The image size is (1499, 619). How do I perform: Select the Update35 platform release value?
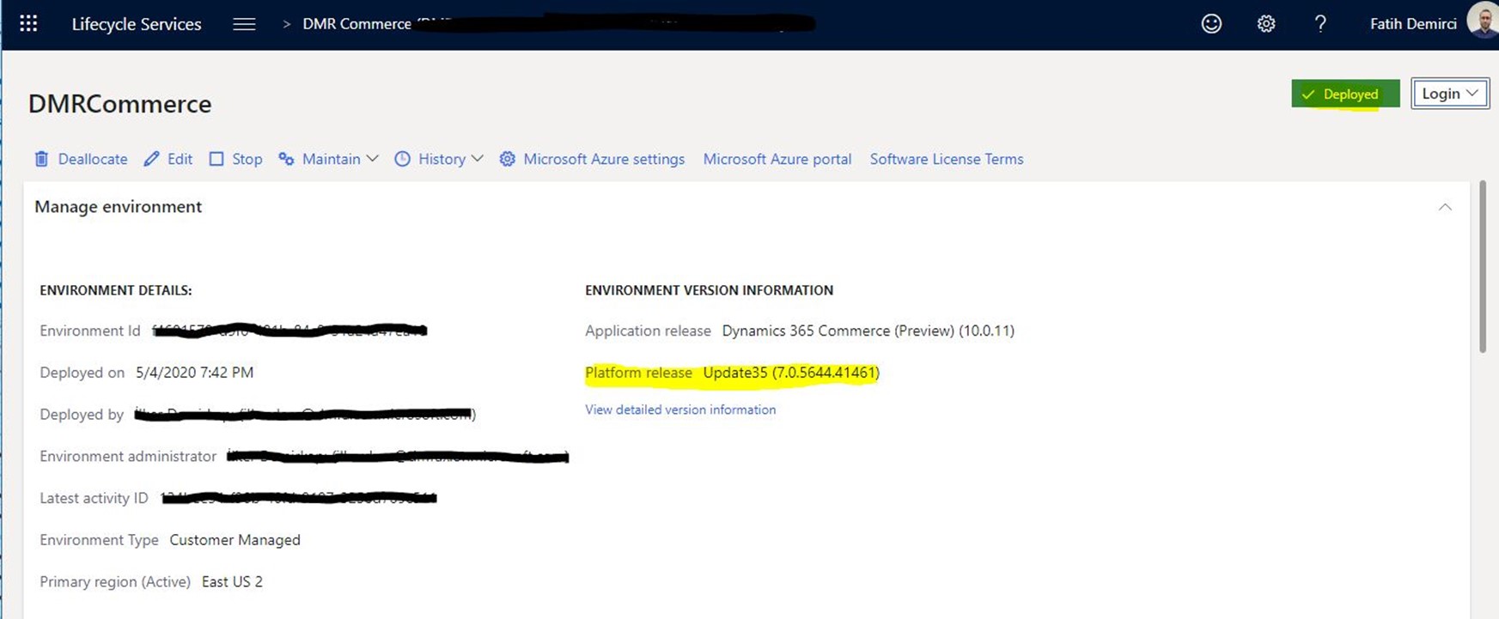pyautogui.click(x=791, y=373)
